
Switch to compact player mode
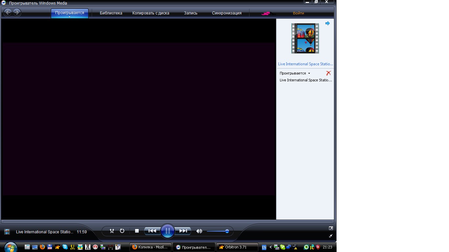tap(331, 236)
